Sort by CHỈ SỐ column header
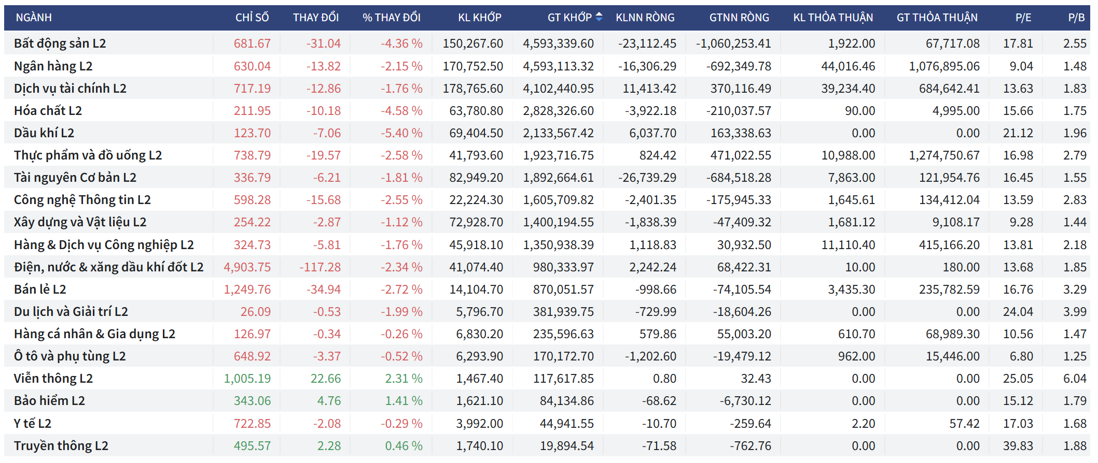This screenshot has height=463, width=1098. 252,18
